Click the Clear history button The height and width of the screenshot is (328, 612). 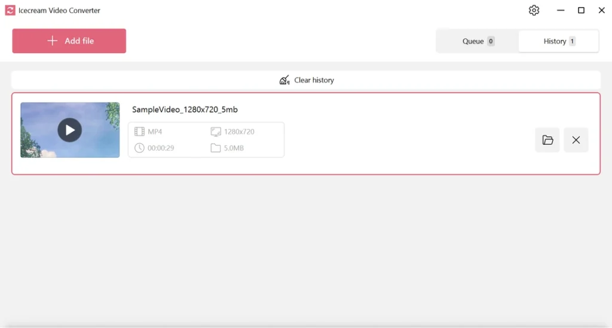[x=306, y=80]
